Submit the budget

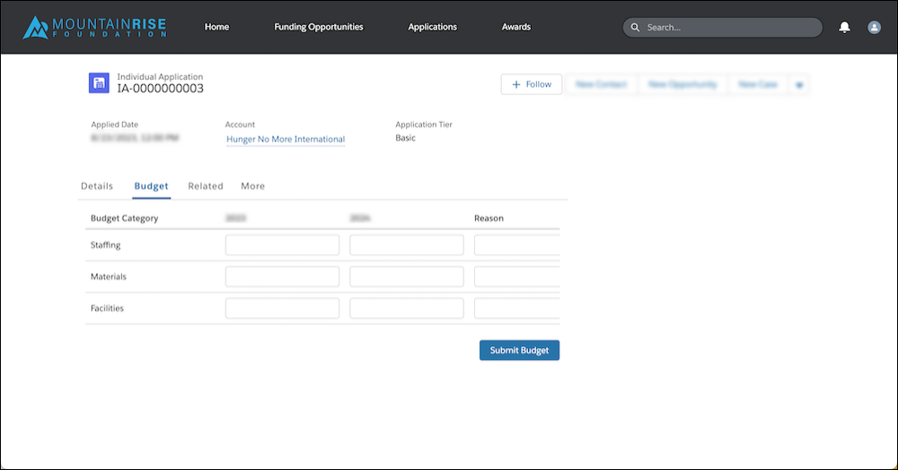(x=519, y=350)
